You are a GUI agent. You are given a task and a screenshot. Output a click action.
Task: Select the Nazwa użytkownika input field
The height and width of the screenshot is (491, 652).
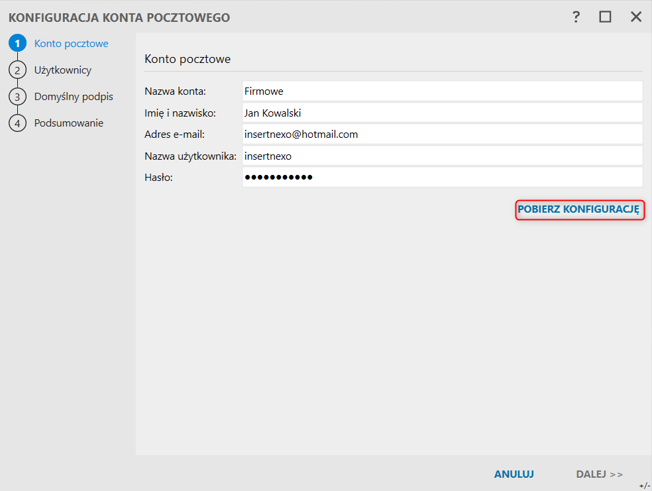point(442,156)
